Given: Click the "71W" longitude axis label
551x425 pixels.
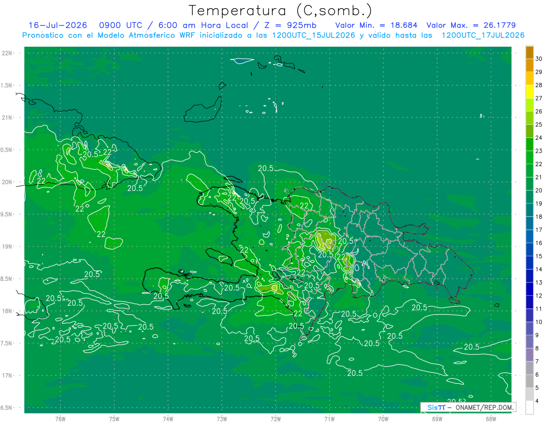Looking at the screenshot, I should pos(329,418).
